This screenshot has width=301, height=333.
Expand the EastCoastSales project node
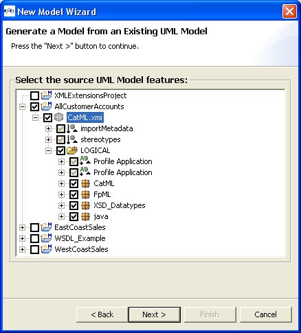click(x=22, y=227)
